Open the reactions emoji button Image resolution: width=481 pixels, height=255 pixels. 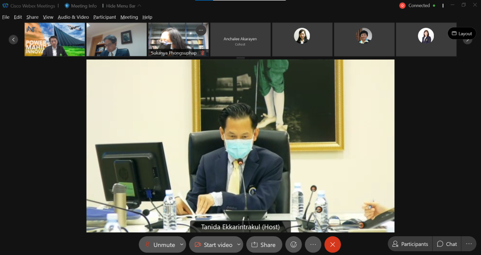click(293, 244)
